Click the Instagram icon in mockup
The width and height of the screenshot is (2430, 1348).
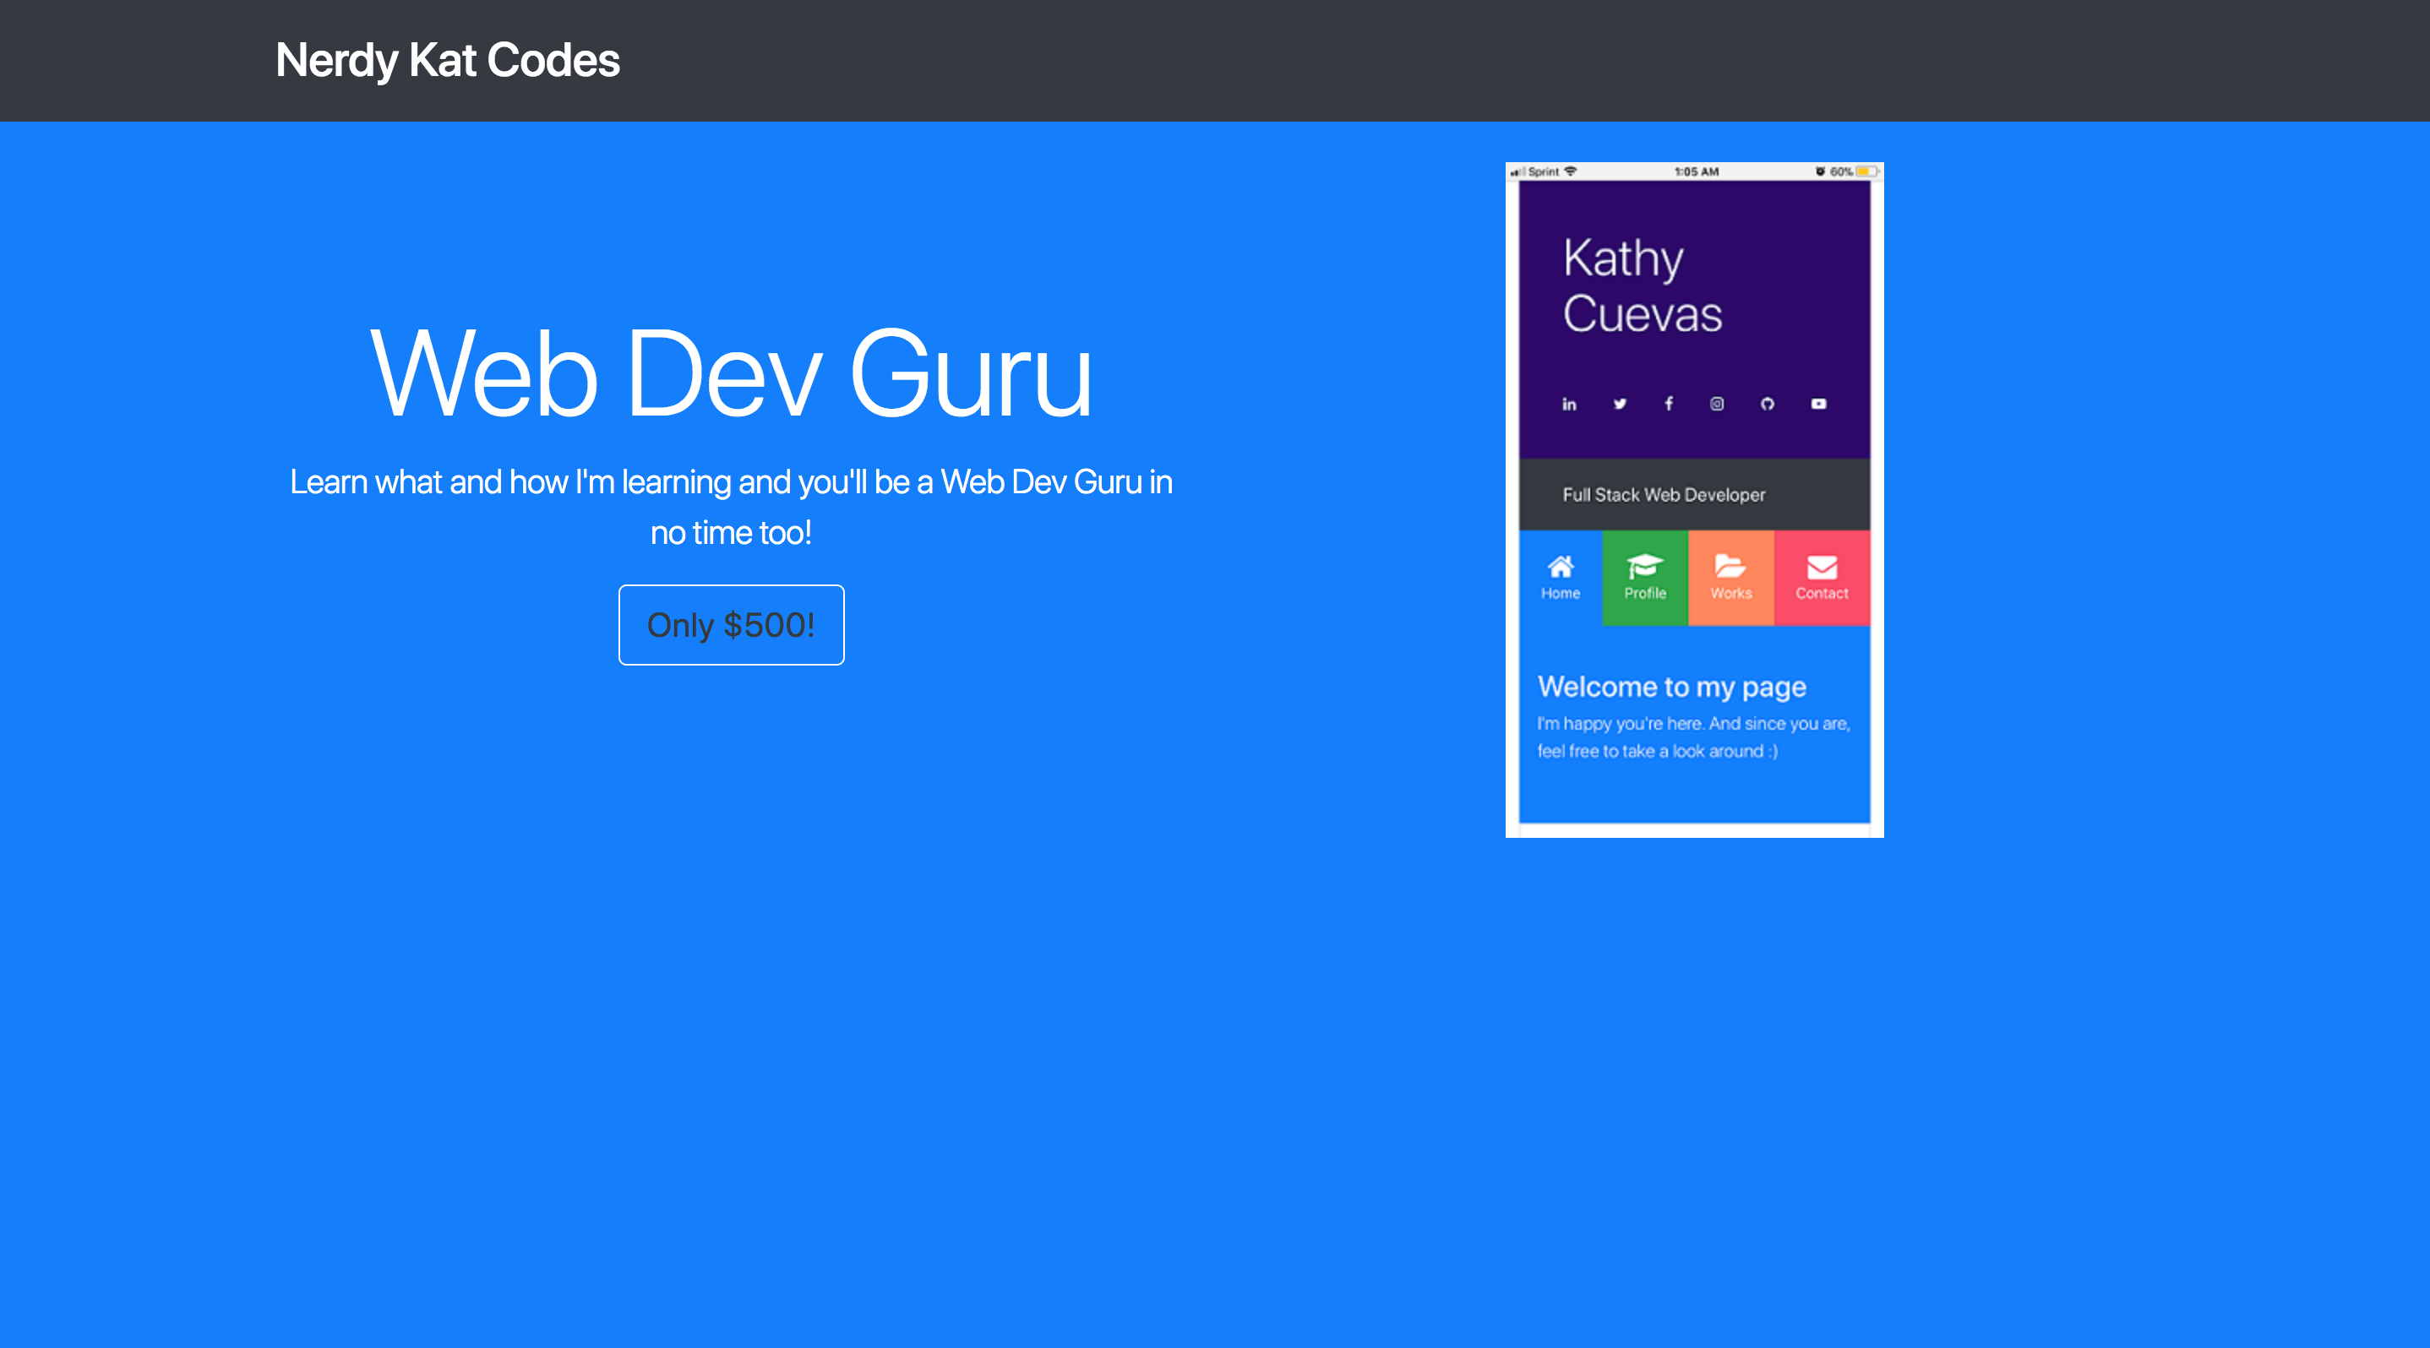pos(1717,405)
